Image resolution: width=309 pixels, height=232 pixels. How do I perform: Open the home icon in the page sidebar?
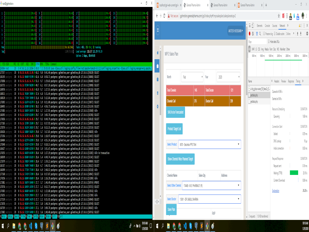tap(158, 53)
